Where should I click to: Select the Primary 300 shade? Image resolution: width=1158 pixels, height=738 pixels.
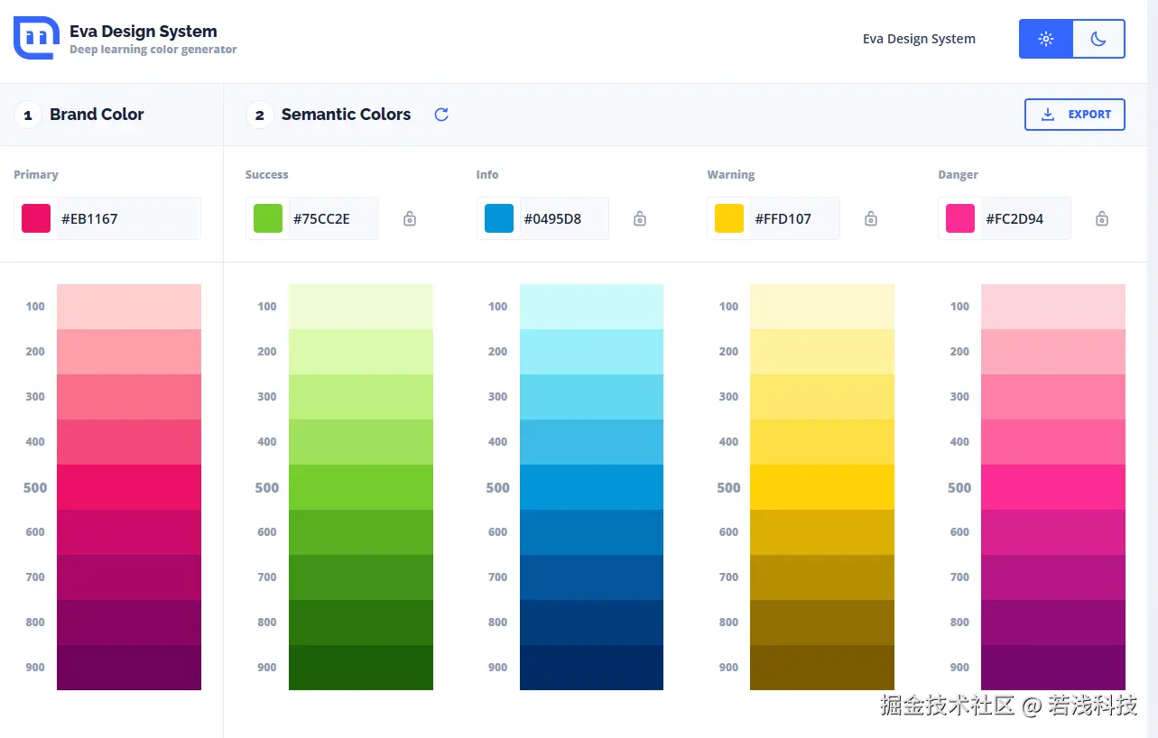tap(129, 397)
